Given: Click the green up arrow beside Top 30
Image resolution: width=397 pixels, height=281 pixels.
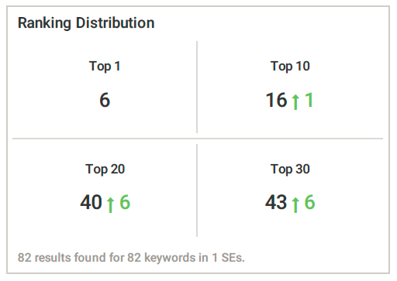Looking at the screenshot, I should click(295, 204).
